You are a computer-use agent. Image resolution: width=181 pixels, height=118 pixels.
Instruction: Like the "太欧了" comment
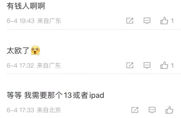164,65
